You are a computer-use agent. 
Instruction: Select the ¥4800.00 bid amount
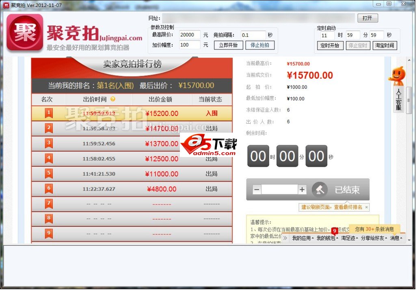point(162,189)
